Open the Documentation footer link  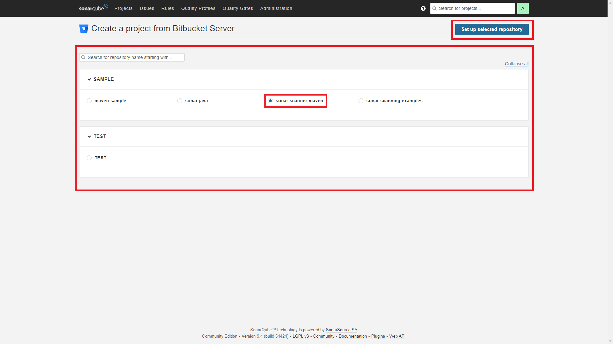[352, 336]
